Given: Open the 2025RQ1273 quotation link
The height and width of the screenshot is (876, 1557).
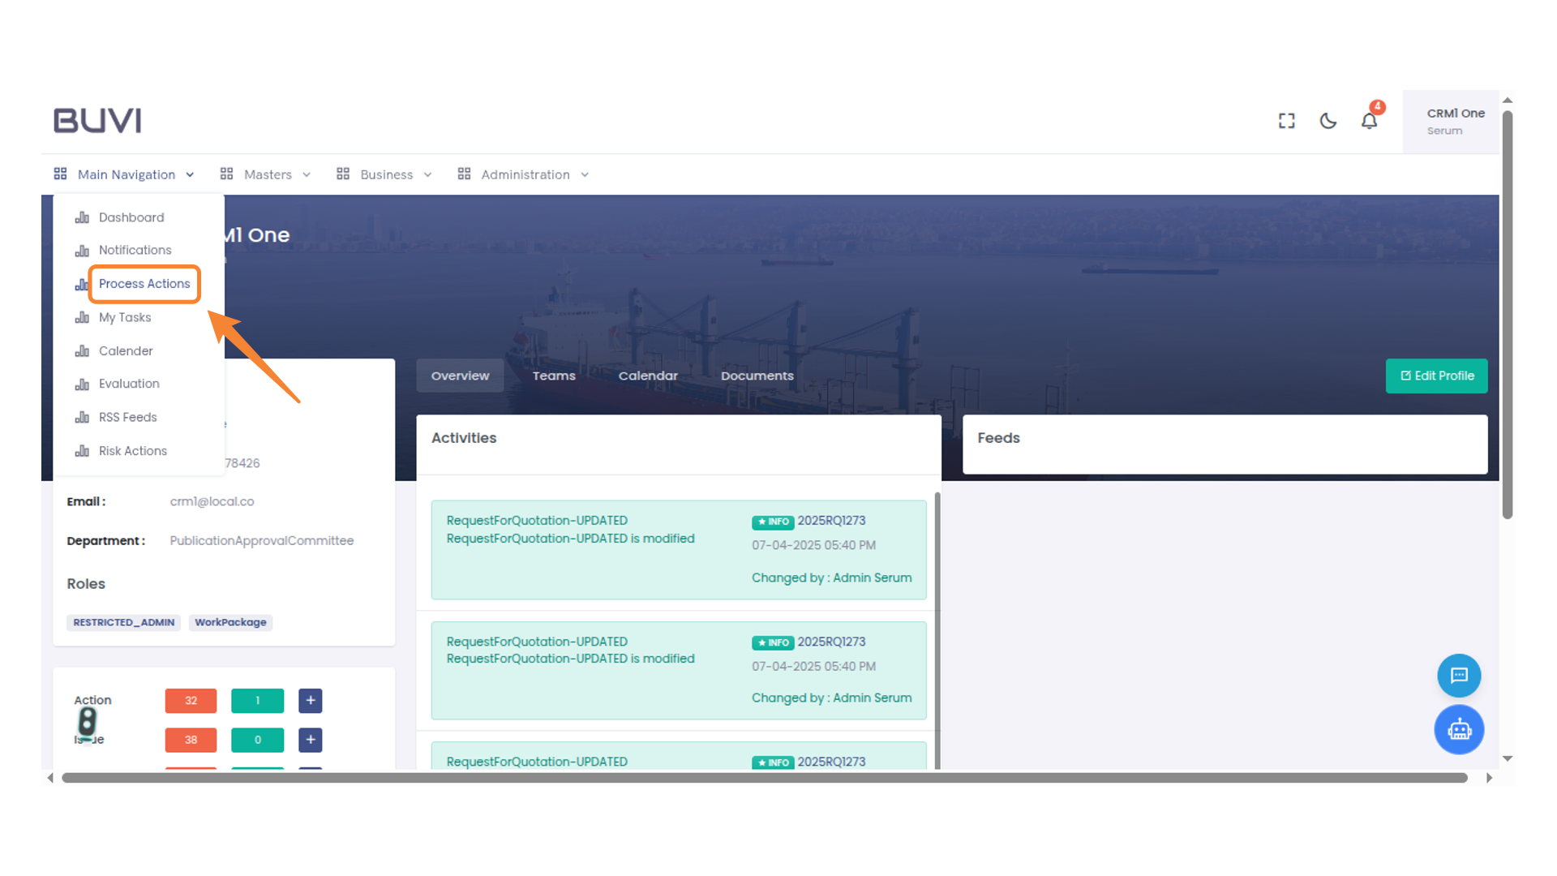Looking at the screenshot, I should [832, 520].
